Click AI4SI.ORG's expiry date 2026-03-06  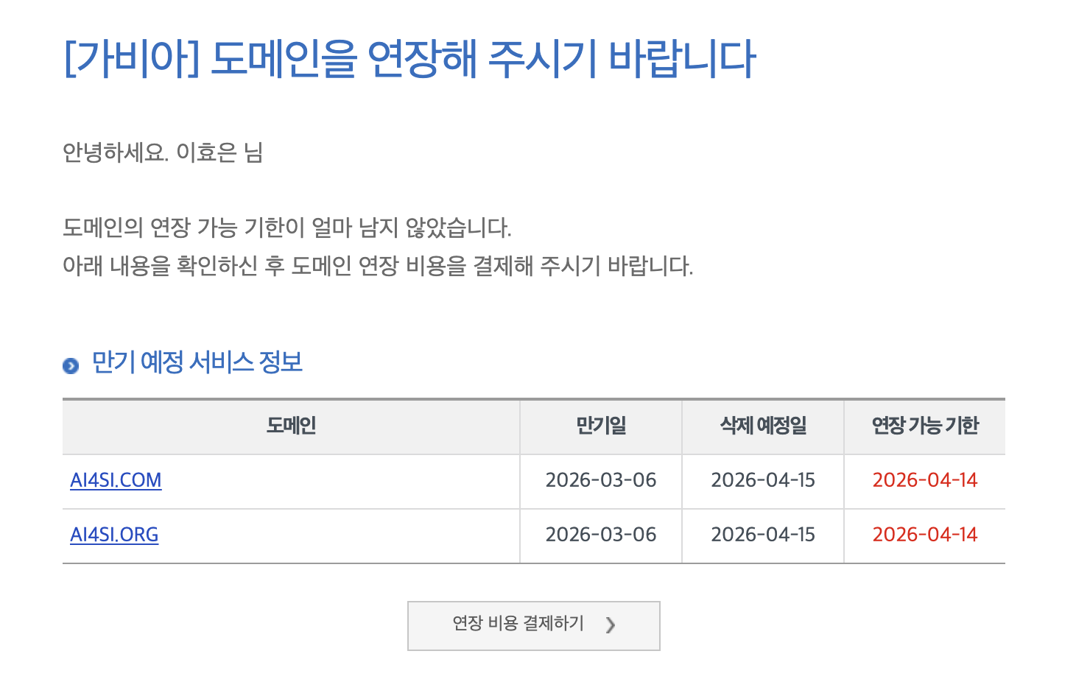tap(601, 535)
